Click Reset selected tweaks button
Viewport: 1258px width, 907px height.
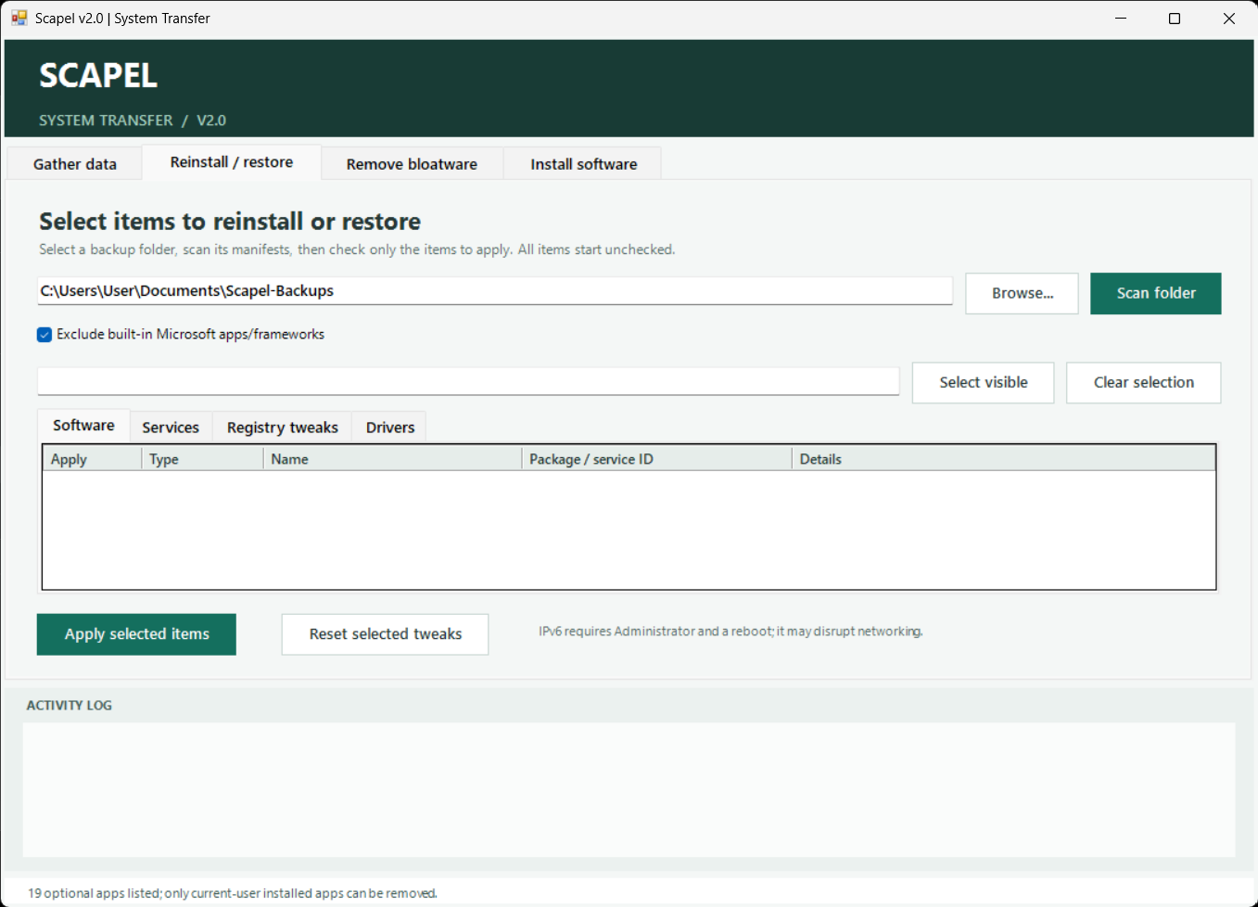pyautogui.click(x=385, y=634)
